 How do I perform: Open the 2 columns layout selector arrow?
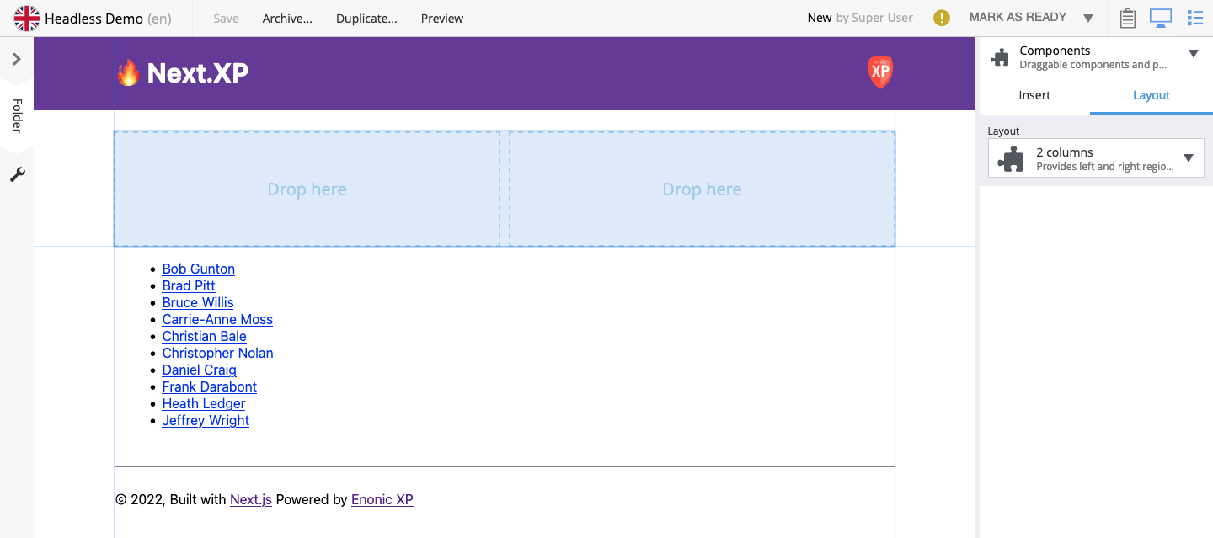tap(1189, 158)
